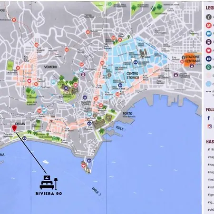This screenshot has width=214, height=214.
Task: Select the purple train legend icon
Action: [x=209, y=42]
